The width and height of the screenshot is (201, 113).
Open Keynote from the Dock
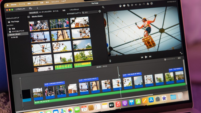tap(131, 102)
